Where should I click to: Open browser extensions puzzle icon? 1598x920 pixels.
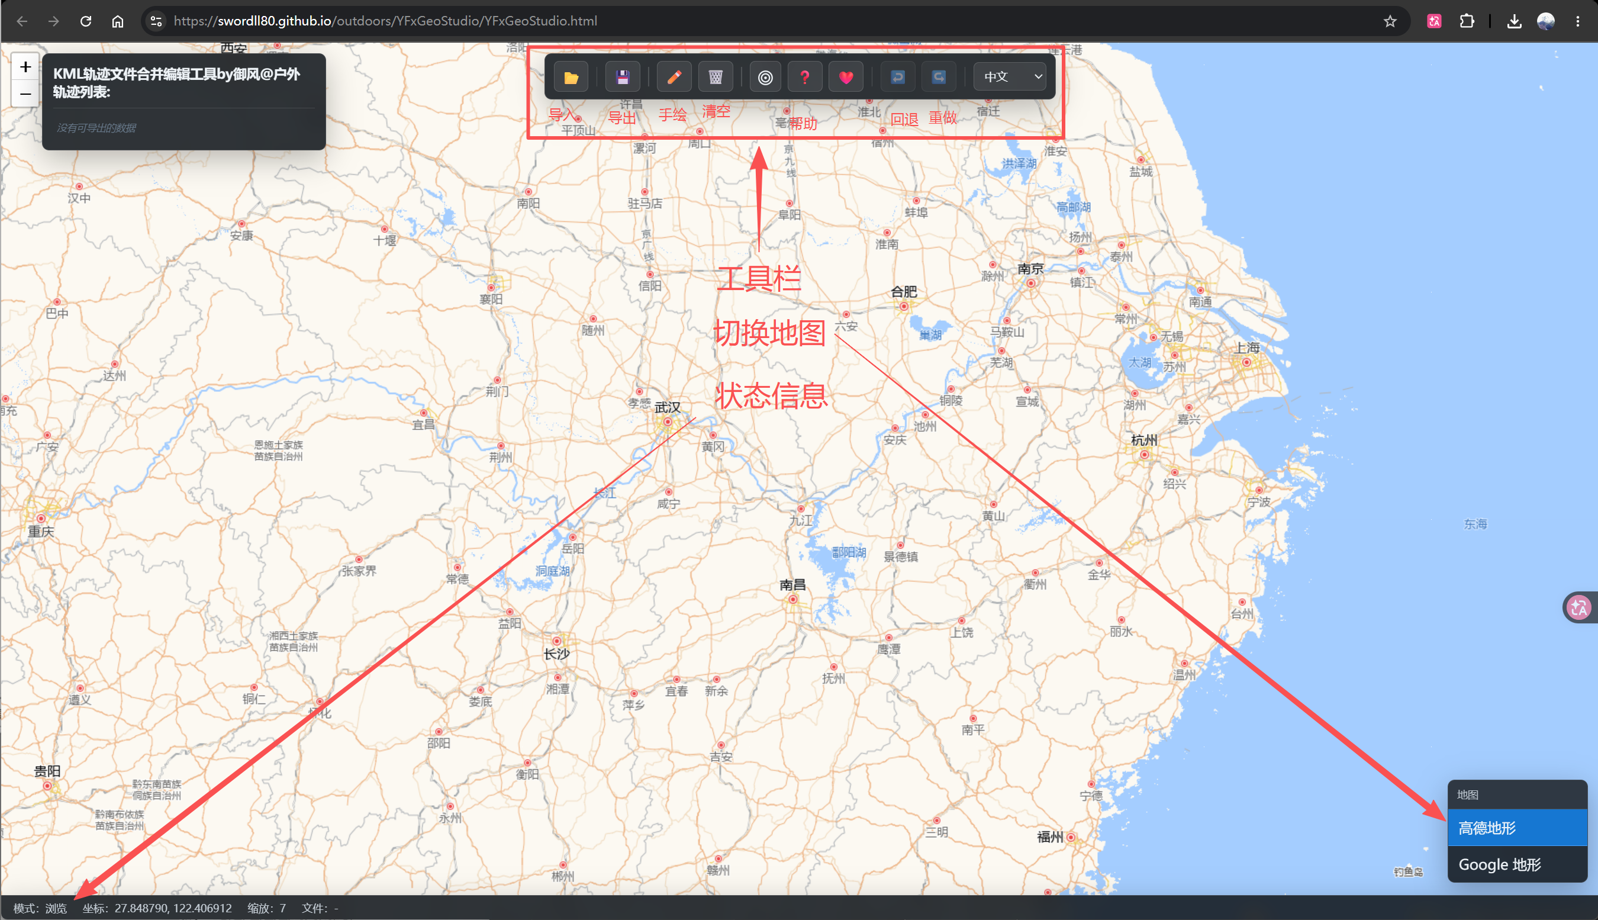(1467, 21)
